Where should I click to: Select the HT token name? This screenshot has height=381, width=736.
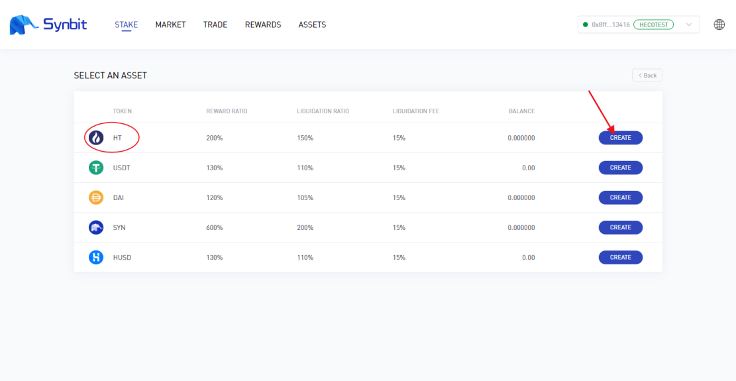point(117,138)
